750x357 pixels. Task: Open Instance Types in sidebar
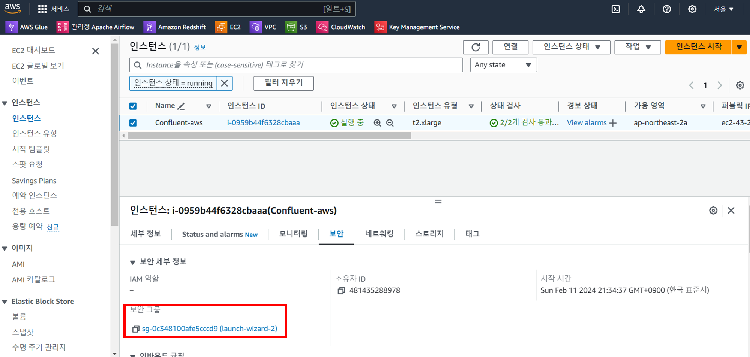[x=34, y=134]
